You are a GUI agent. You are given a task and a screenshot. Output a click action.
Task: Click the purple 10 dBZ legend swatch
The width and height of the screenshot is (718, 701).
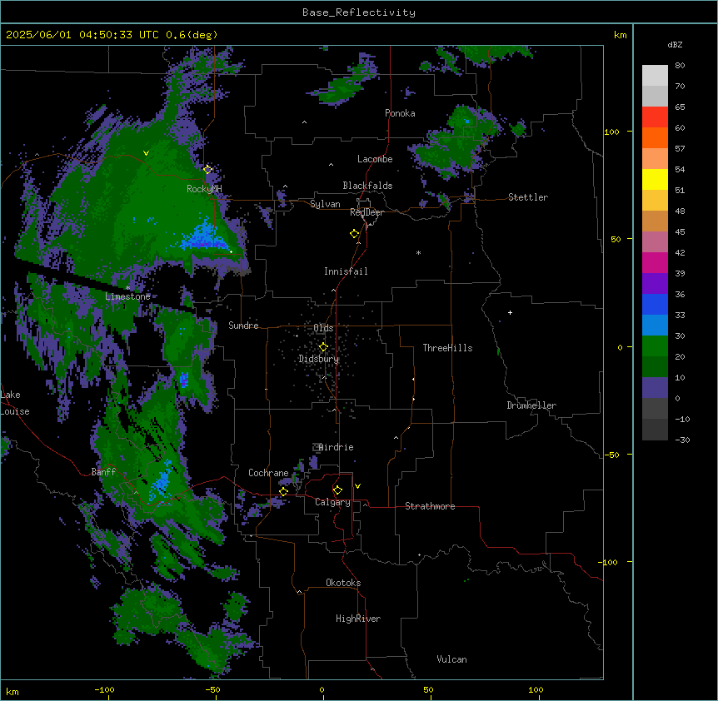655,388
